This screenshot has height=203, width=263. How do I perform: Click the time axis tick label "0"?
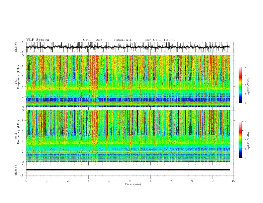26,181
